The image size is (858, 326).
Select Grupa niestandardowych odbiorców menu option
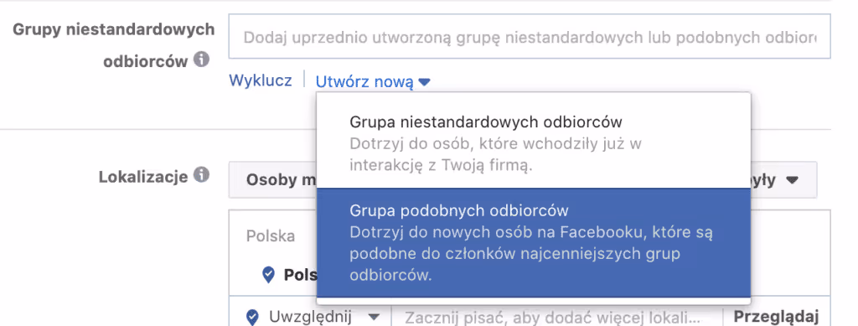tap(534, 143)
